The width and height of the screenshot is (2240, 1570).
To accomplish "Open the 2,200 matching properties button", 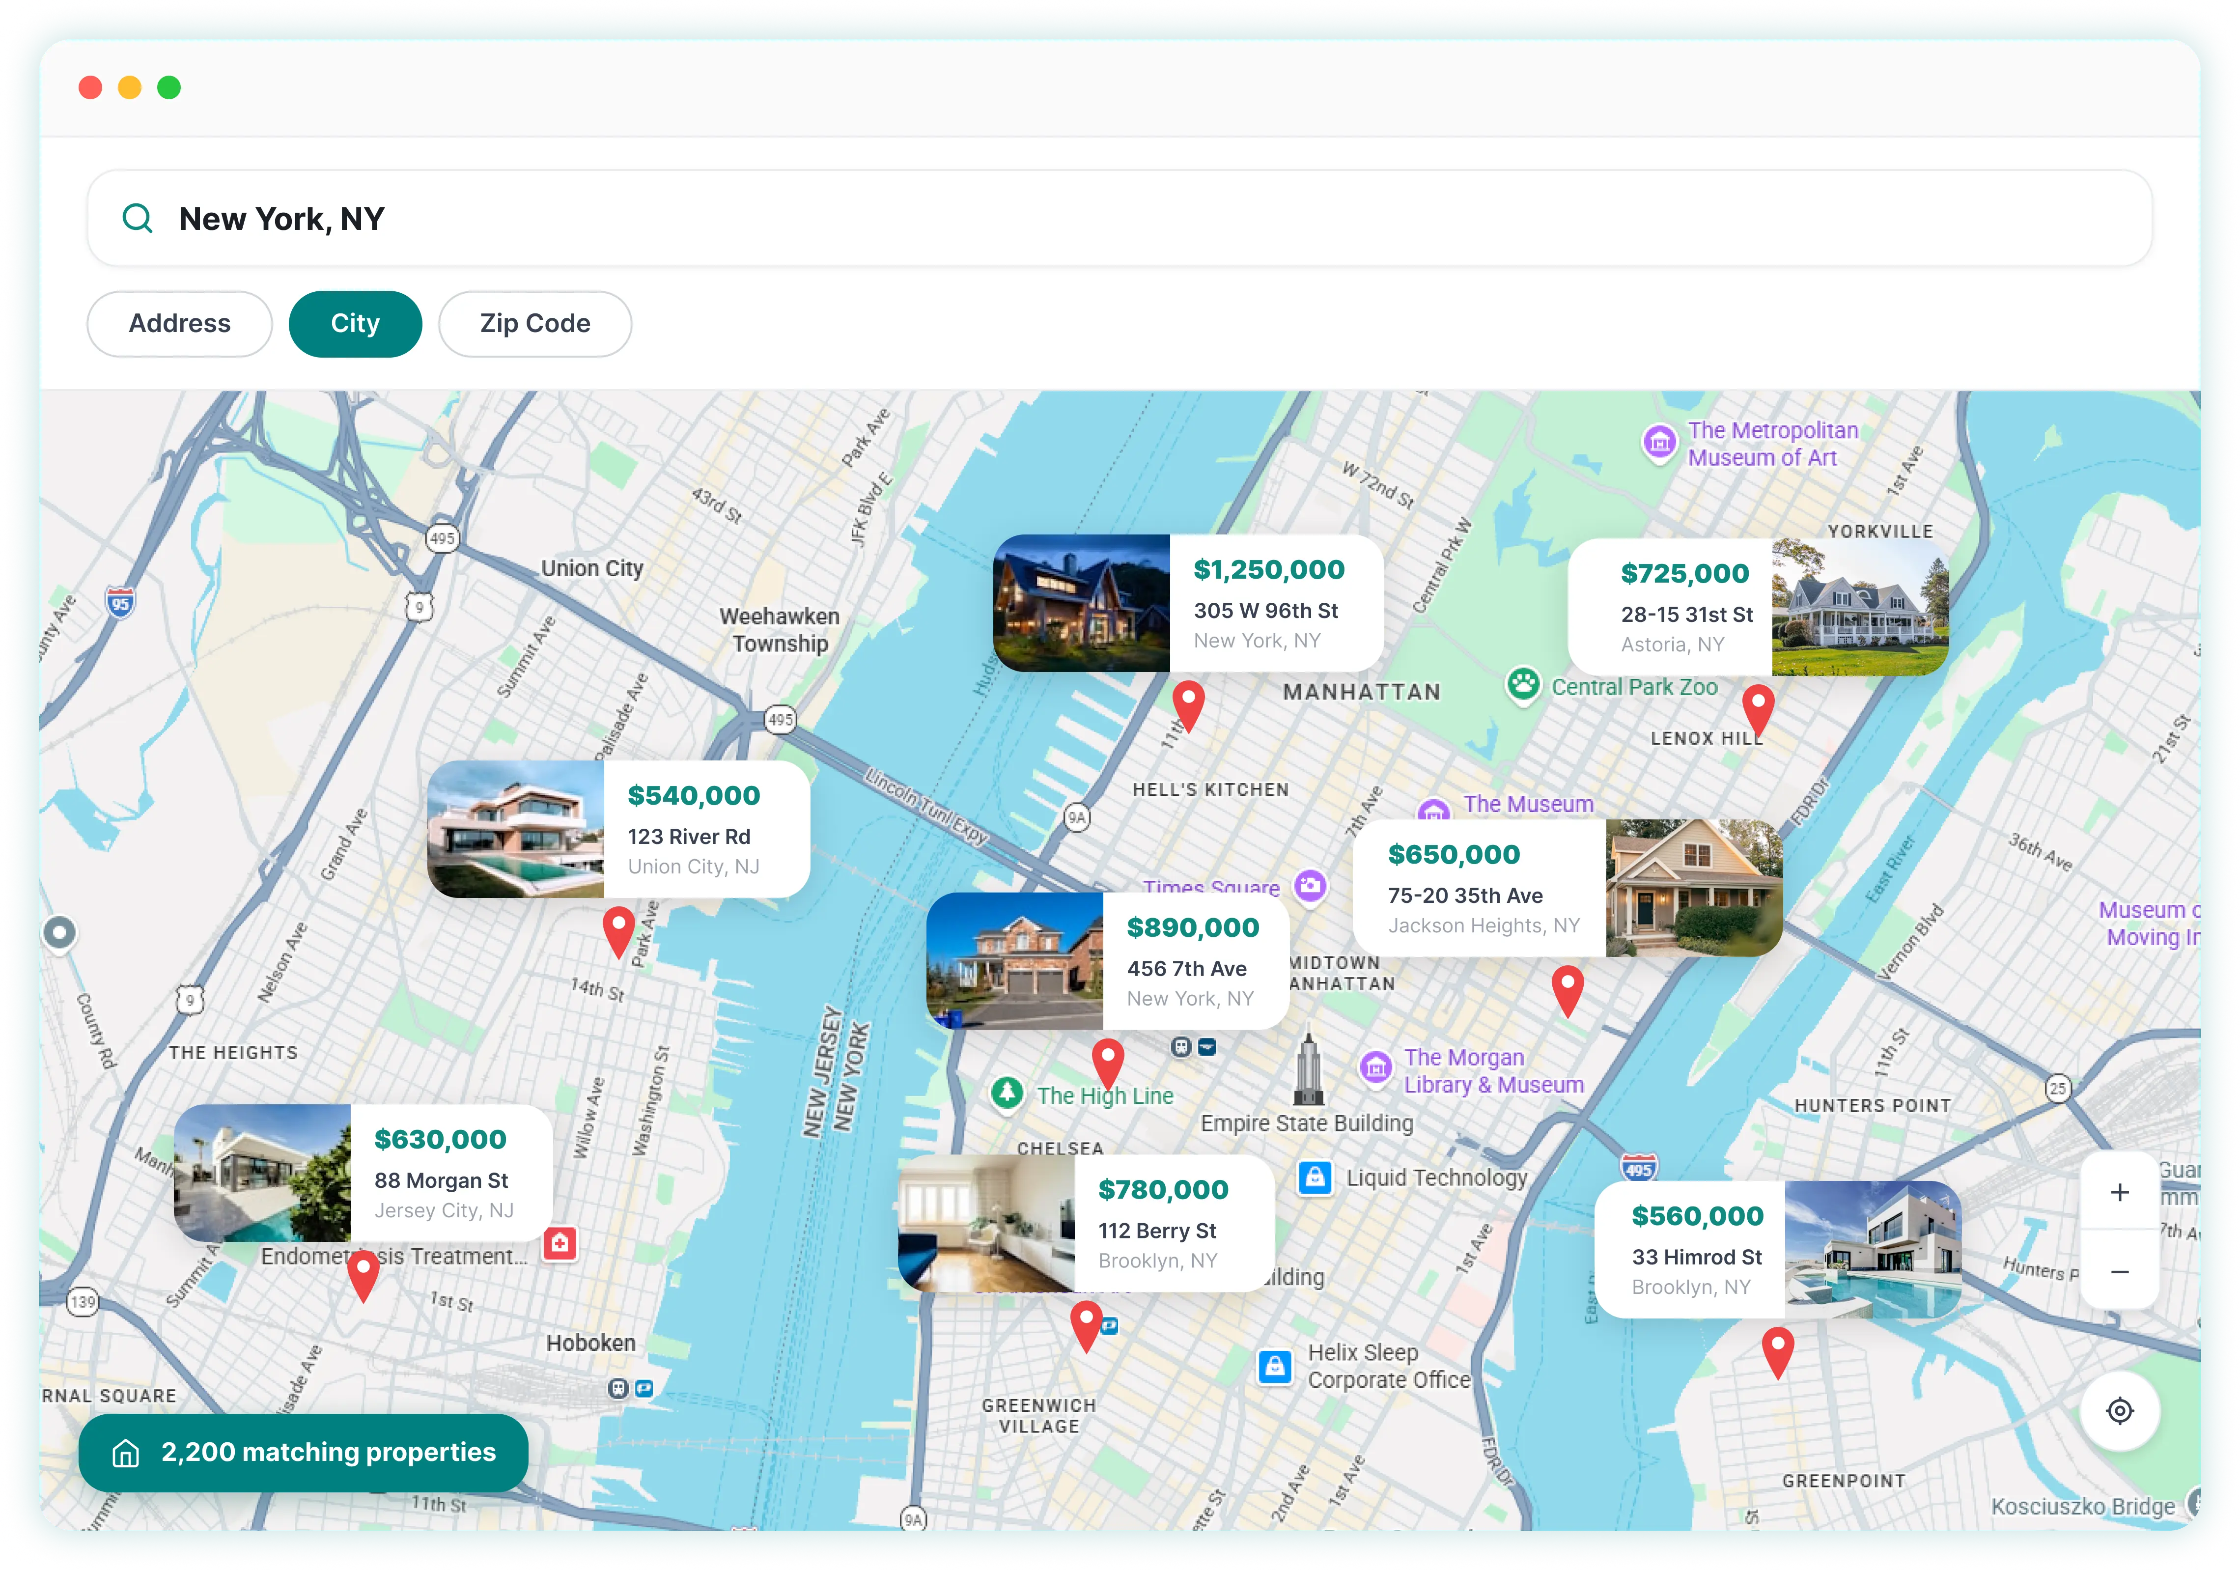I will pyautogui.click(x=304, y=1453).
